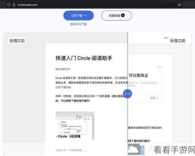Screen dimensions: 195x156
Task: Click the arrow icon in 立即下载 button
Action: (x=85, y=16)
